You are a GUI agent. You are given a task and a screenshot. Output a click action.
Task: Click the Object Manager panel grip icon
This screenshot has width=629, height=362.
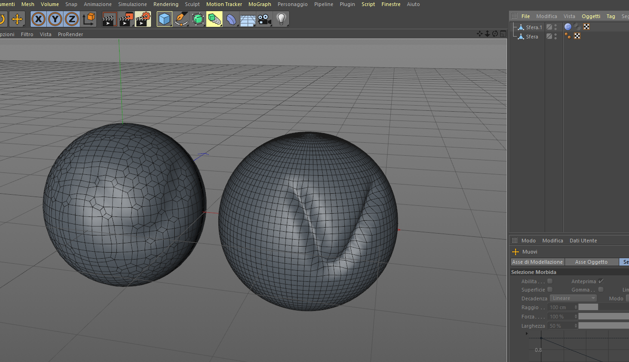click(514, 16)
